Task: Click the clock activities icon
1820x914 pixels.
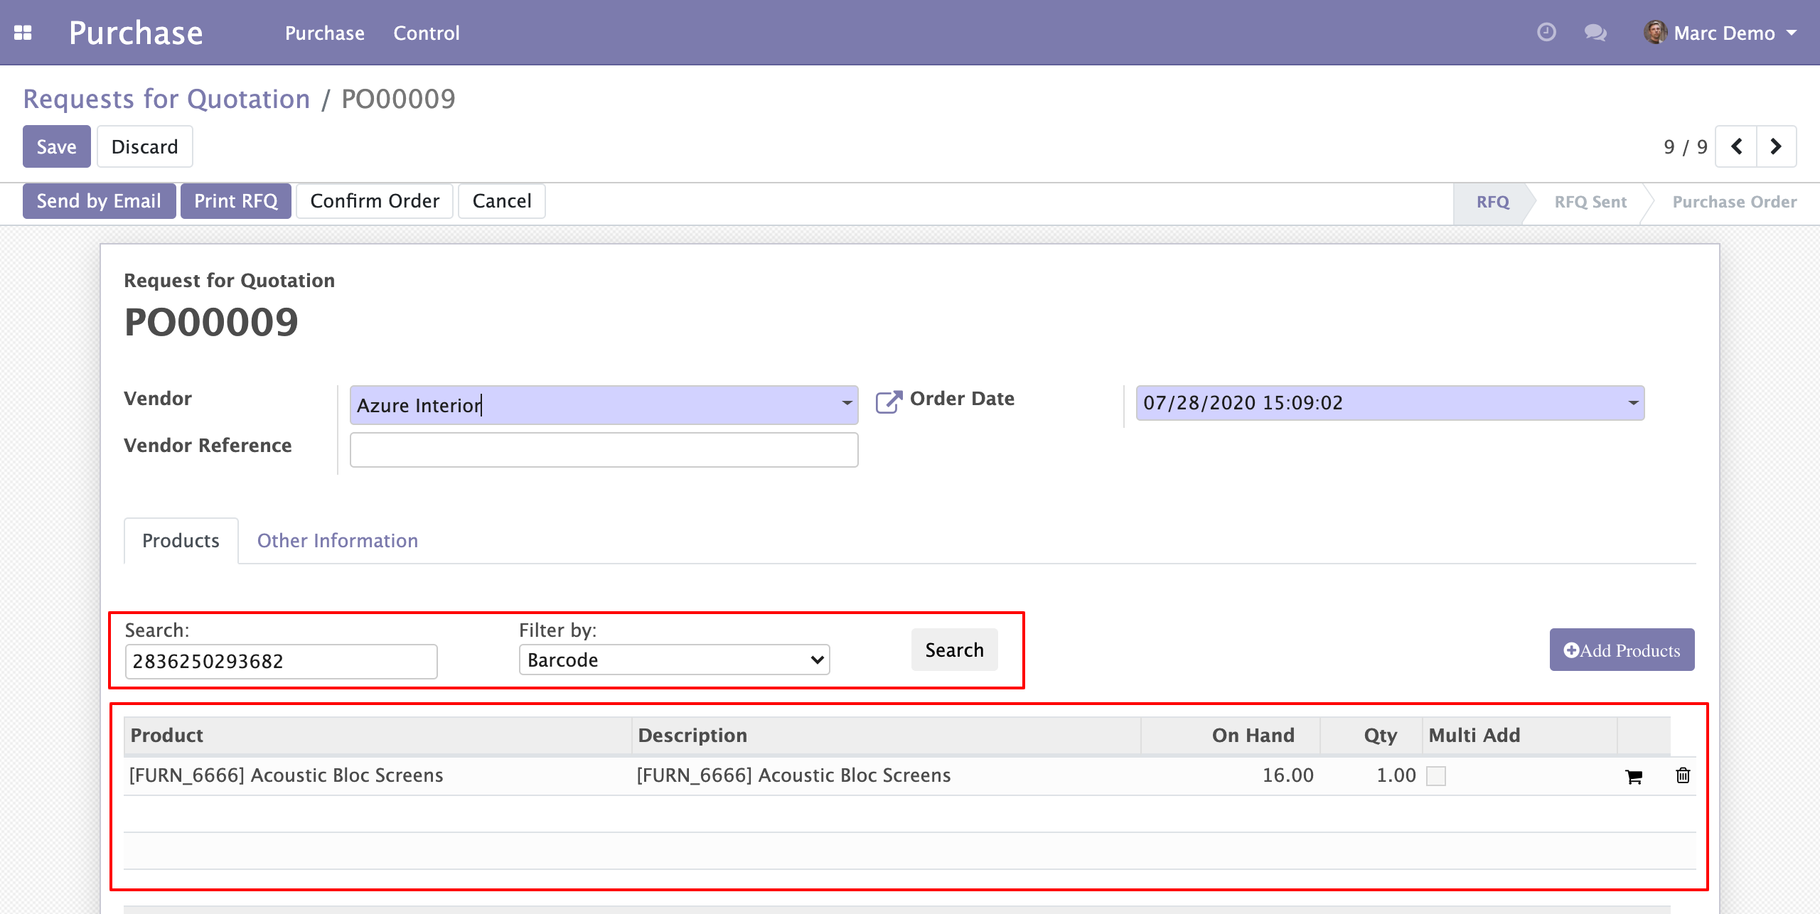Action: pyautogui.click(x=1546, y=33)
